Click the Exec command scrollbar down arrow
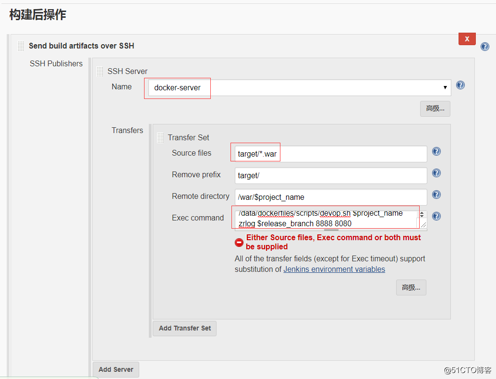The height and width of the screenshot is (379, 496). [x=423, y=216]
